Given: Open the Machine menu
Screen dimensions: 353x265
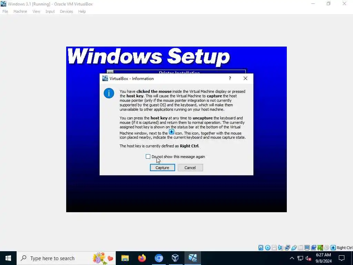Looking at the screenshot, I should coord(20,11).
